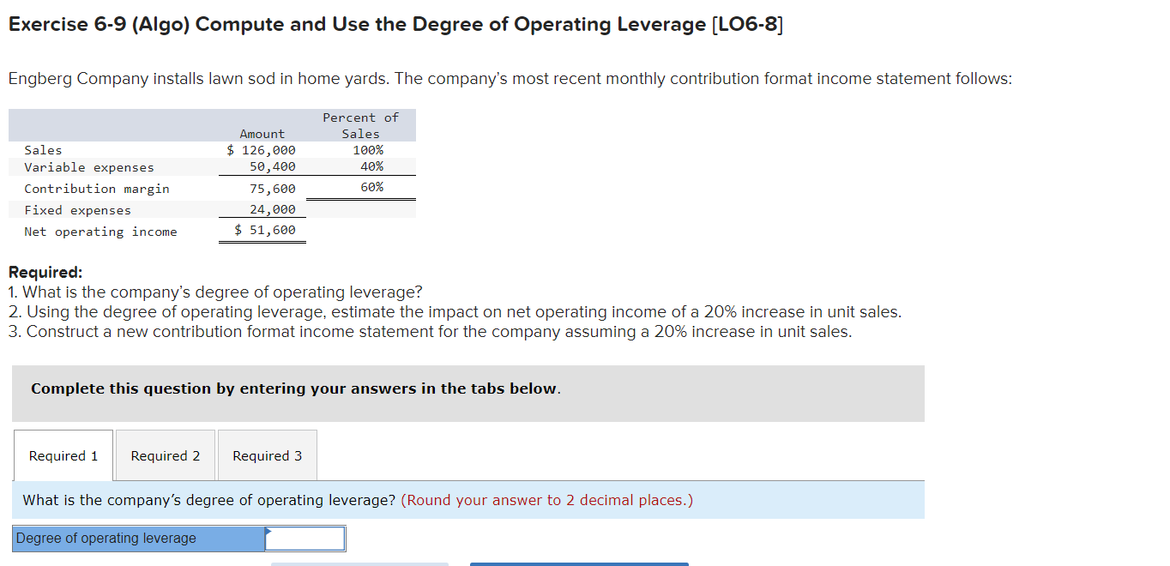Click the Amount column header
Image resolution: width=1170 pixels, height=566 pixels.
pyautogui.click(x=262, y=133)
